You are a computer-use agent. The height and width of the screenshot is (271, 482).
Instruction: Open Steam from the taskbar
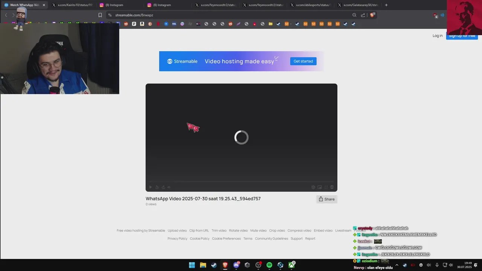214,265
